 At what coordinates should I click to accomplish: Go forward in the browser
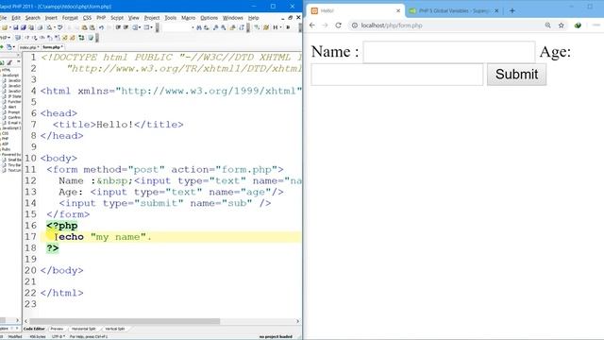tap(325, 25)
